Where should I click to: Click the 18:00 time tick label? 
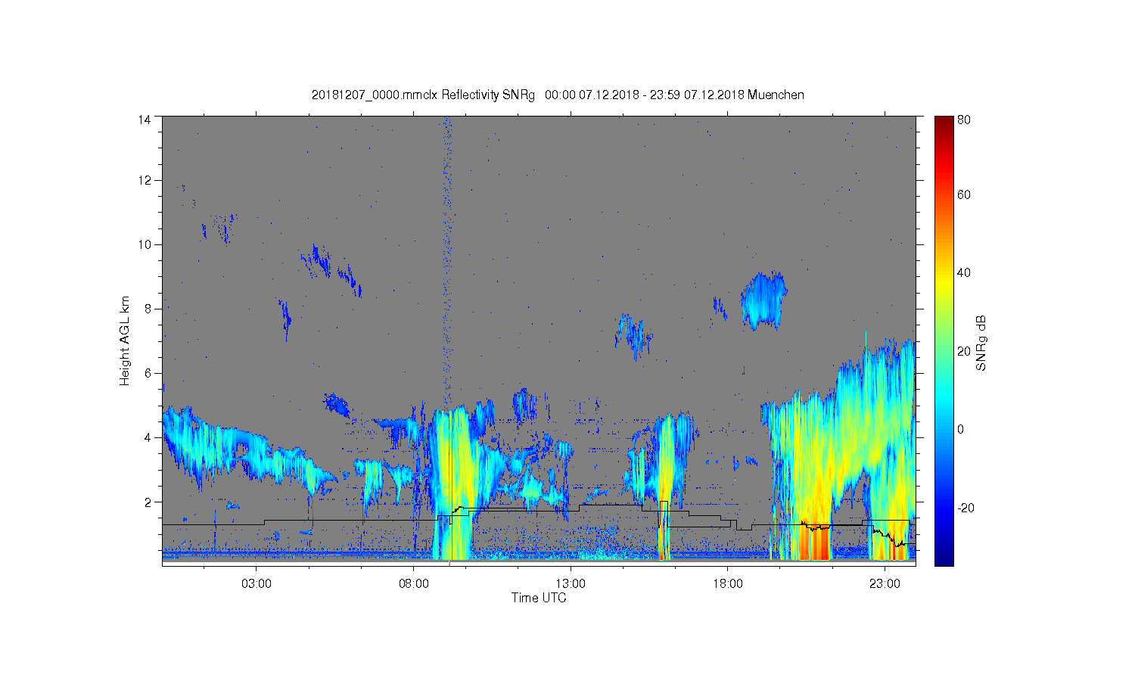pyautogui.click(x=728, y=584)
